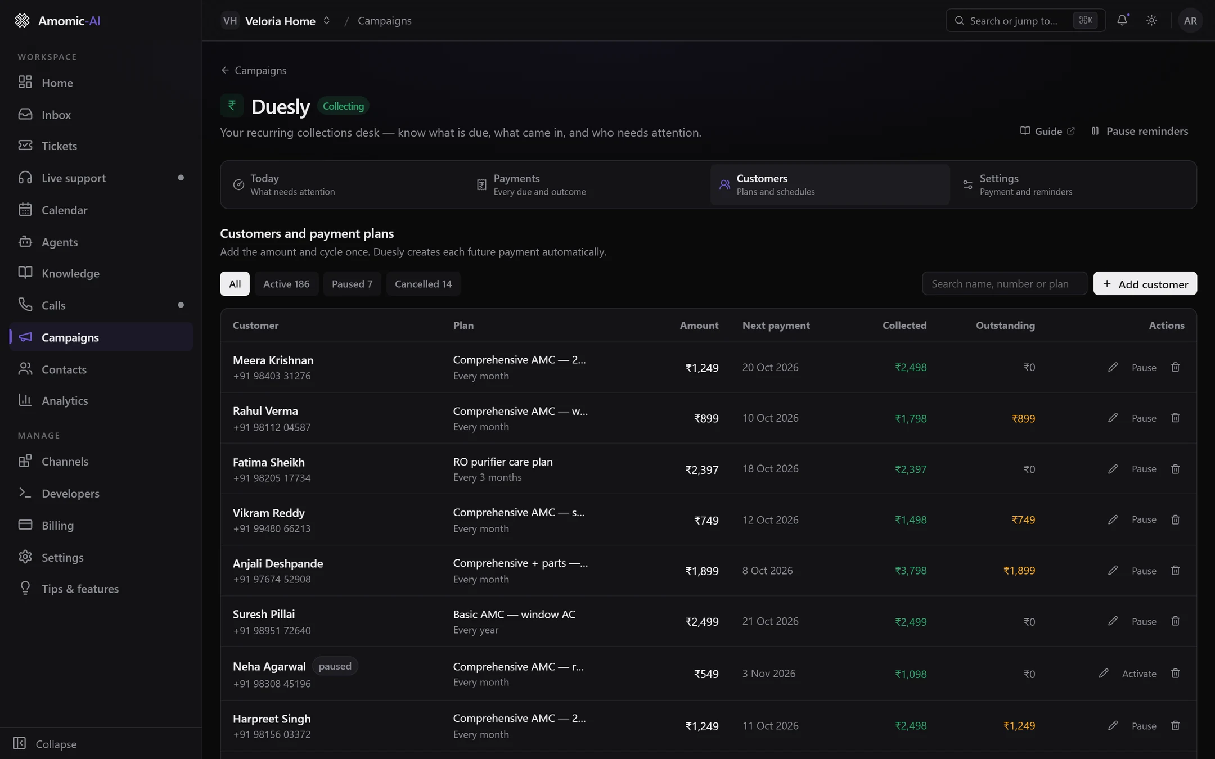Open Knowledge section in sidebar

101,273
